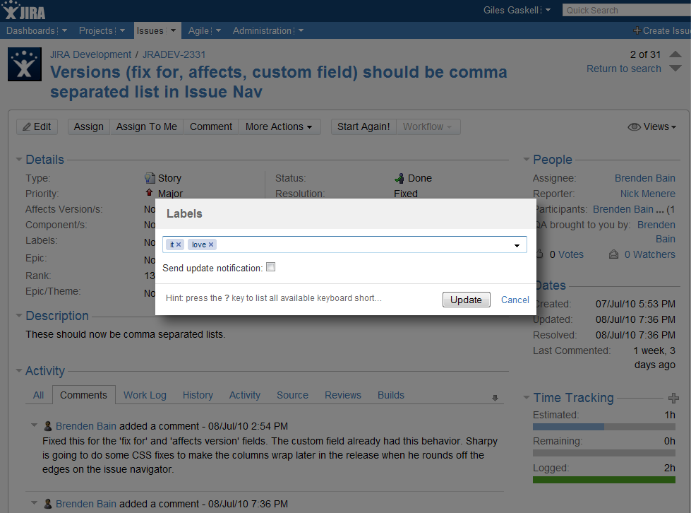Click Assign To Me button
This screenshot has height=513, width=691.
147,126
